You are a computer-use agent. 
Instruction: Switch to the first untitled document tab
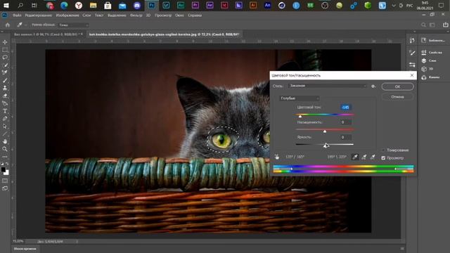pyautogui.click(x=46, y=34)
